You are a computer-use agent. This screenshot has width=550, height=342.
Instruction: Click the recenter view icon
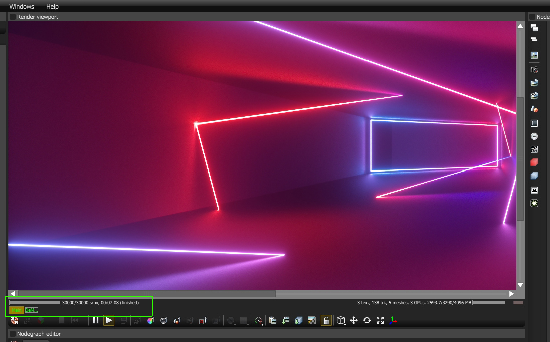point(15,320)
